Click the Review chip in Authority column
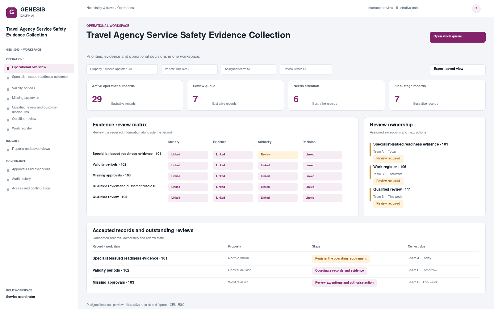Image resolution: width=494 pixels, height=309 pixels. tap(278, 155)
